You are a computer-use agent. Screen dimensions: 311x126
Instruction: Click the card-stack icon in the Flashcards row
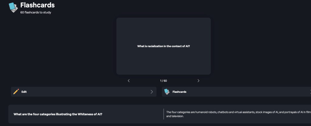point(167,92)
